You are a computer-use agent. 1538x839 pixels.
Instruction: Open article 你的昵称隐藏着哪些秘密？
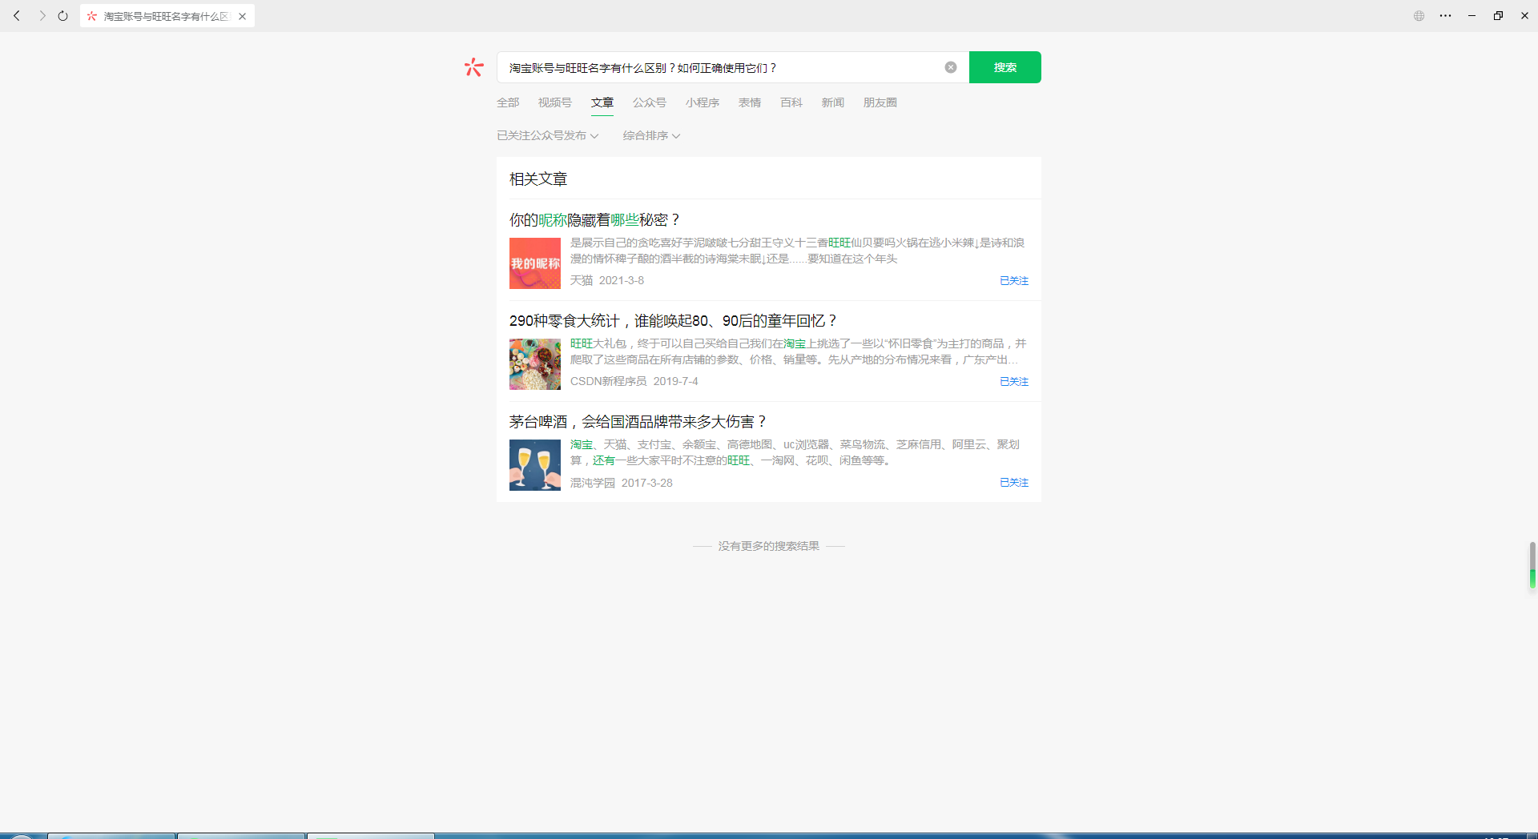594,219
